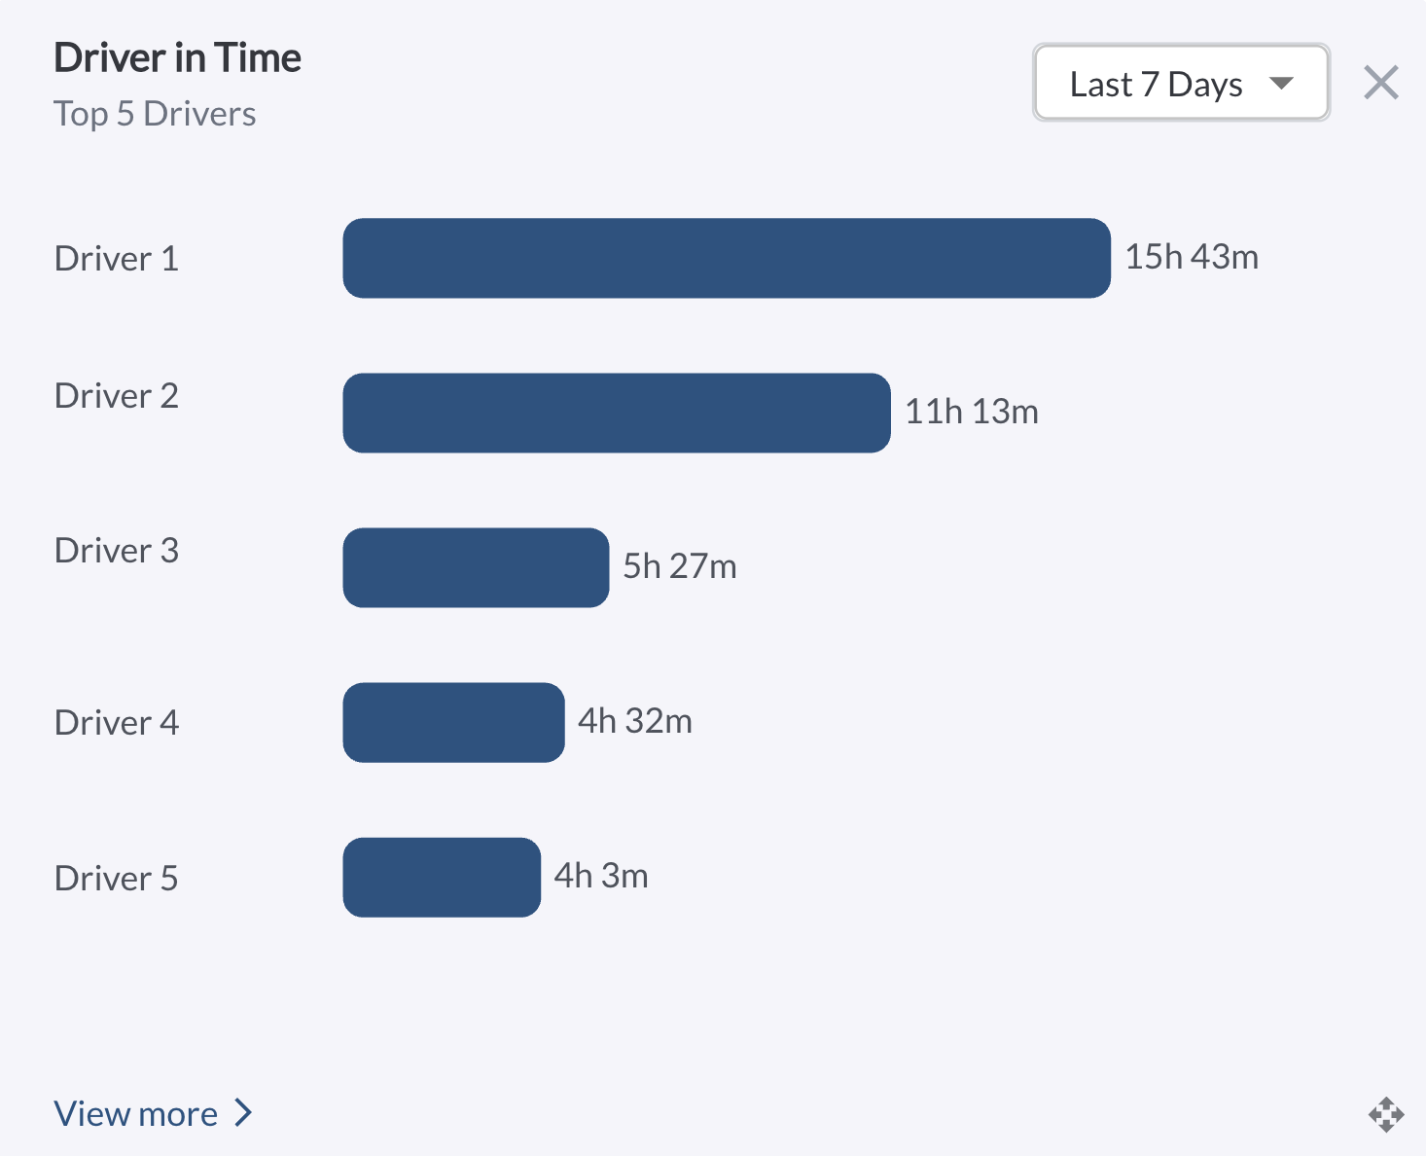Click the Driver 1 label

[117, 259]
